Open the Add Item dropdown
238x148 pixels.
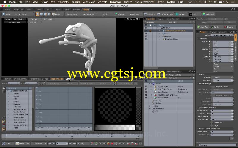coord(180,22)
